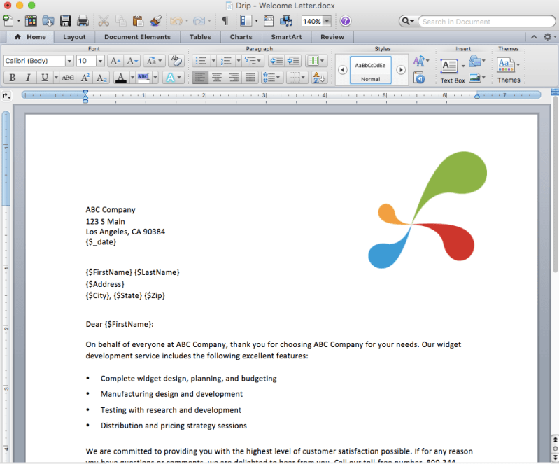Screen dimensions: 559x464
Task: Switch to the Review tab
Action: (332, 37)
